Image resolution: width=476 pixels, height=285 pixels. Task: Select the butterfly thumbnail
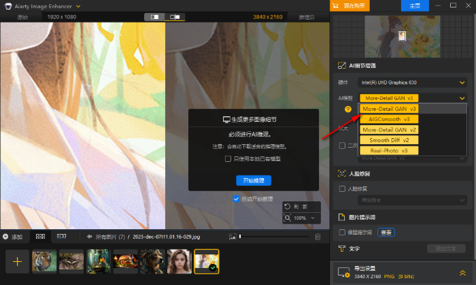point(71,262)
